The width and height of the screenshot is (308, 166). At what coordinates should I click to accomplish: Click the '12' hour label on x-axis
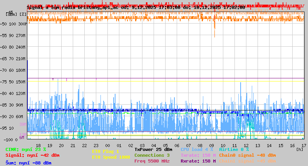[x=246, y=146]
